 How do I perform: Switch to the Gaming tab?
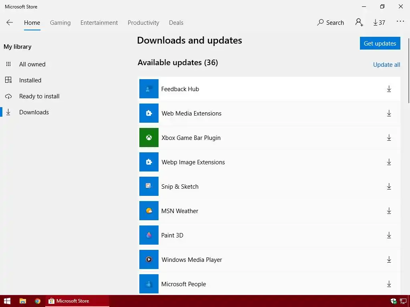(x=60, y=23)
